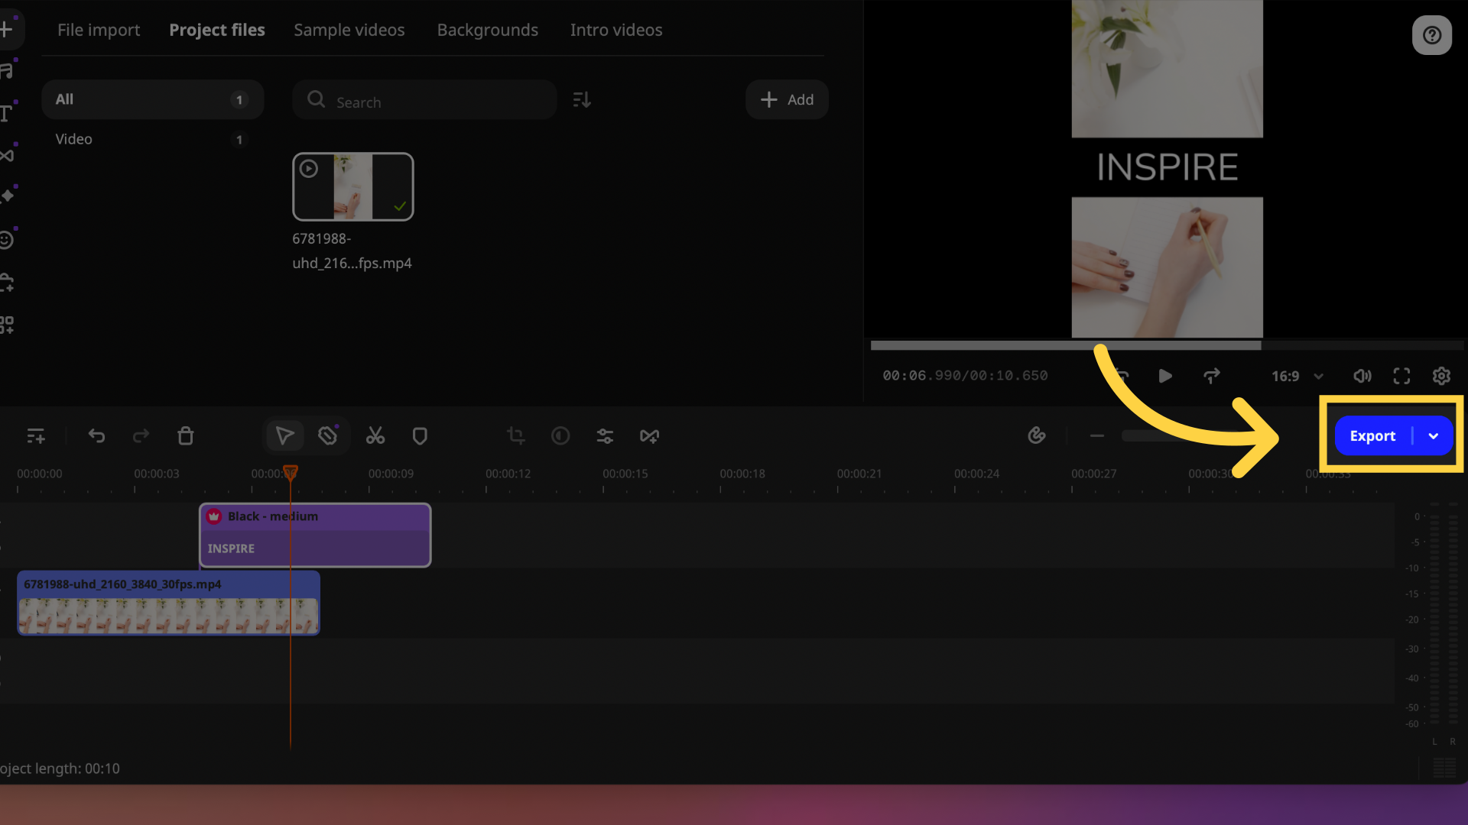
Task: Open the clip properties sliders icon
Action: [605, 435]
